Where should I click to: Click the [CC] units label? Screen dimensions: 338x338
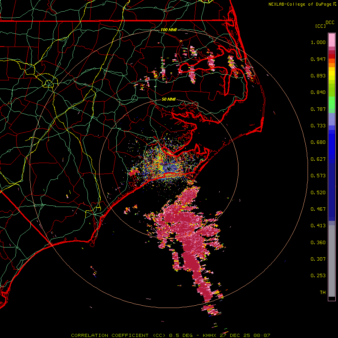click(320, 26)
